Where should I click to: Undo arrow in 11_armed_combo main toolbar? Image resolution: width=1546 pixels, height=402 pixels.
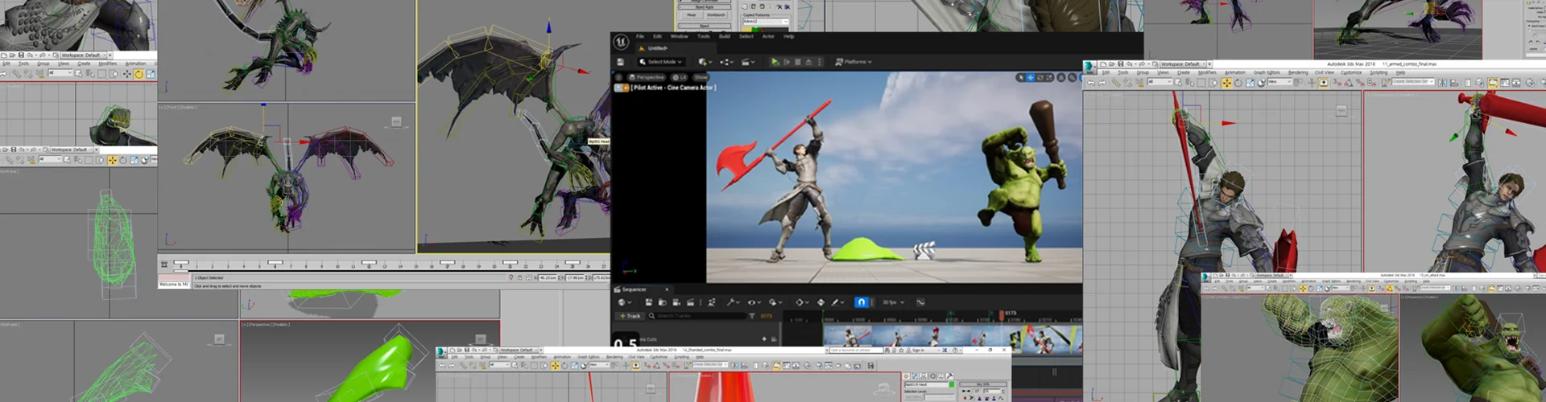tap(1091, 83)
